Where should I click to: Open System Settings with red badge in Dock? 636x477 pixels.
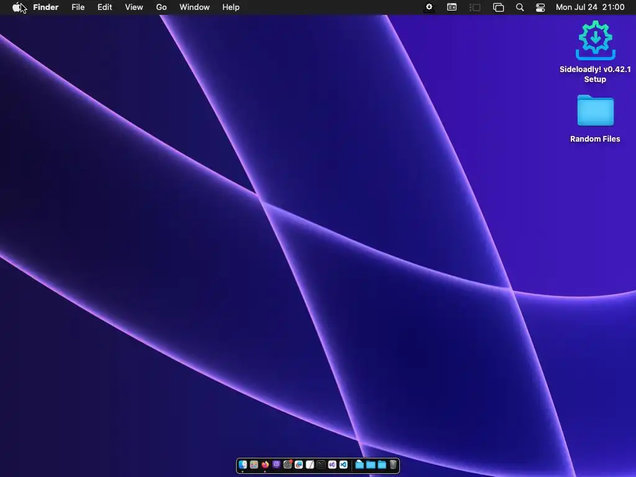pyautogui.click(x=288, y=465)
